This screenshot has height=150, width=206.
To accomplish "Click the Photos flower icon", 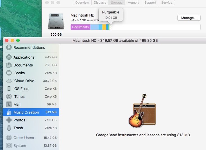I will coord(9,120).
